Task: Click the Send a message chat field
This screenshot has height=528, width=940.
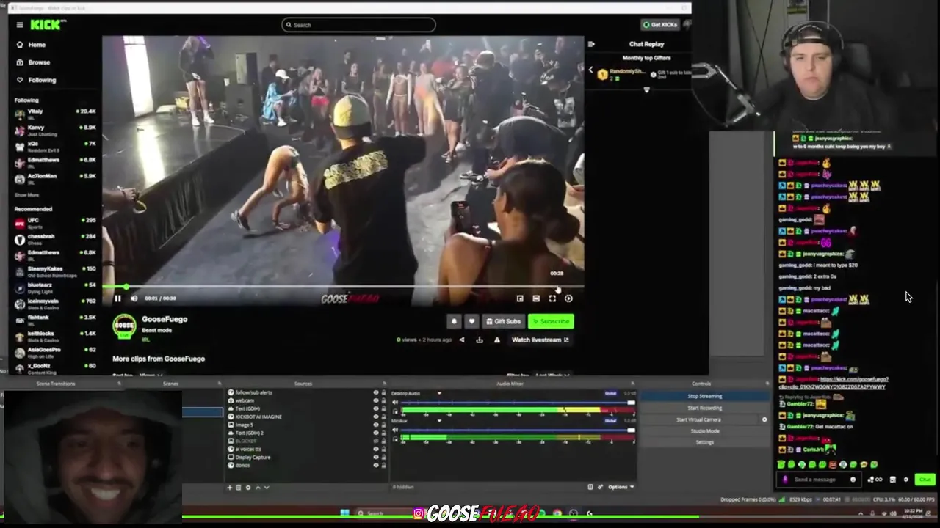Action: 820,480
